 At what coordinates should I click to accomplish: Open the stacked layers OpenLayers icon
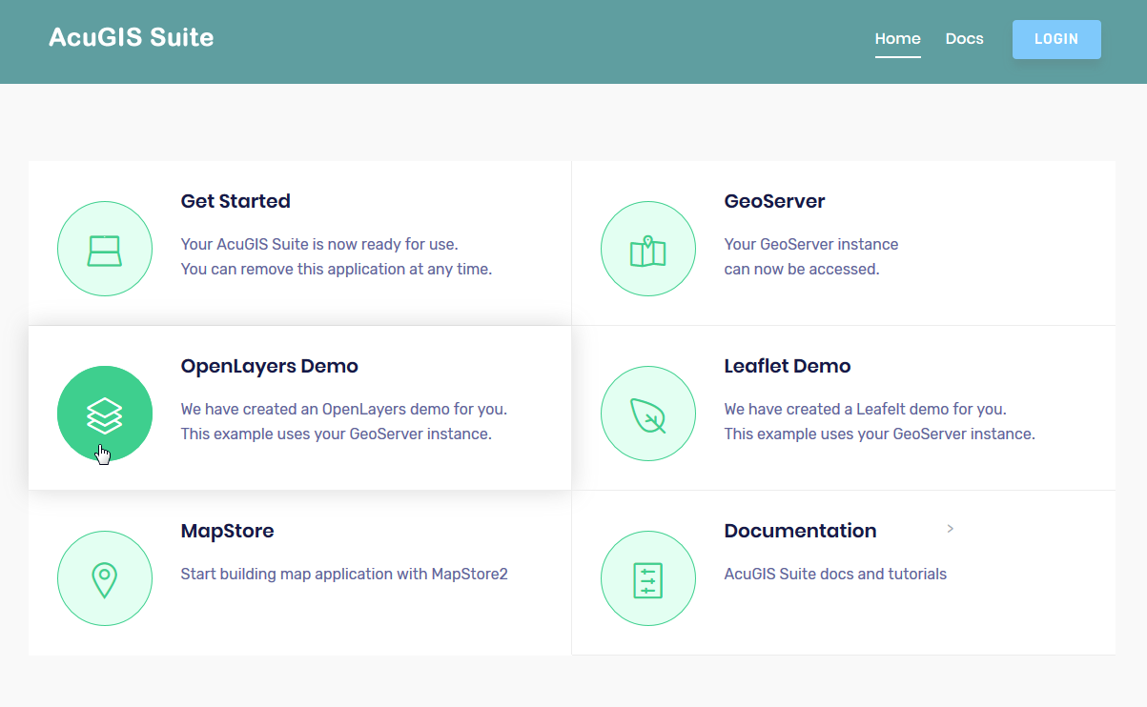[105, 414]
